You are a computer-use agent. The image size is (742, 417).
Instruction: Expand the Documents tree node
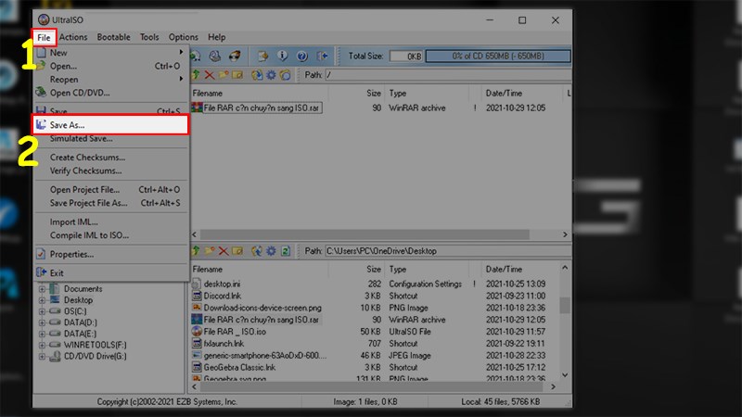[42, 289]
